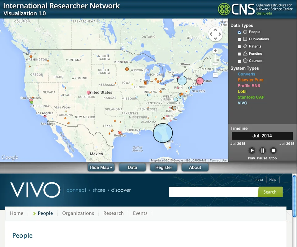Click the Profile RNS system type
Image resolution: width=297 pixels, height=247 pixels.
(x=249, y=86)
